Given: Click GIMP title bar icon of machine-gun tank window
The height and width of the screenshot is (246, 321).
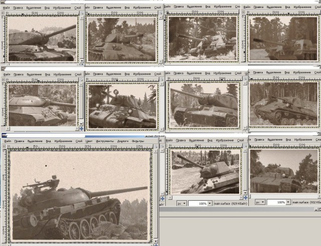Looking at the screenshot, I should coord(4,136).
